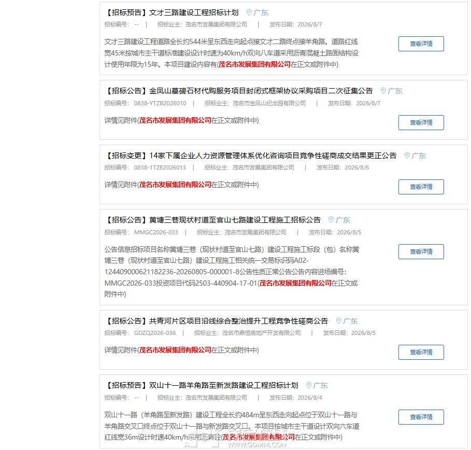Click 广东 label on 双山十一路 listing
471x450 pixels.
[x=321, y=385]
